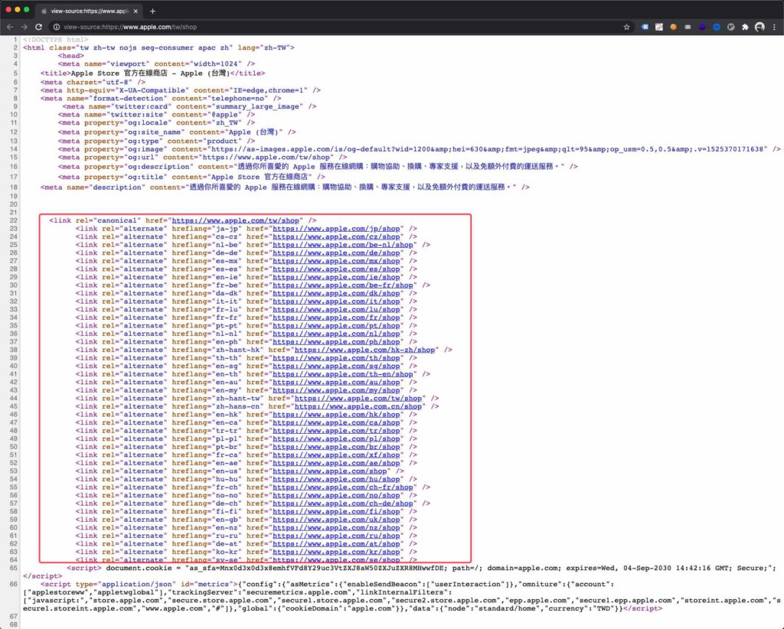Close the view-source tab

click(136, 11)
